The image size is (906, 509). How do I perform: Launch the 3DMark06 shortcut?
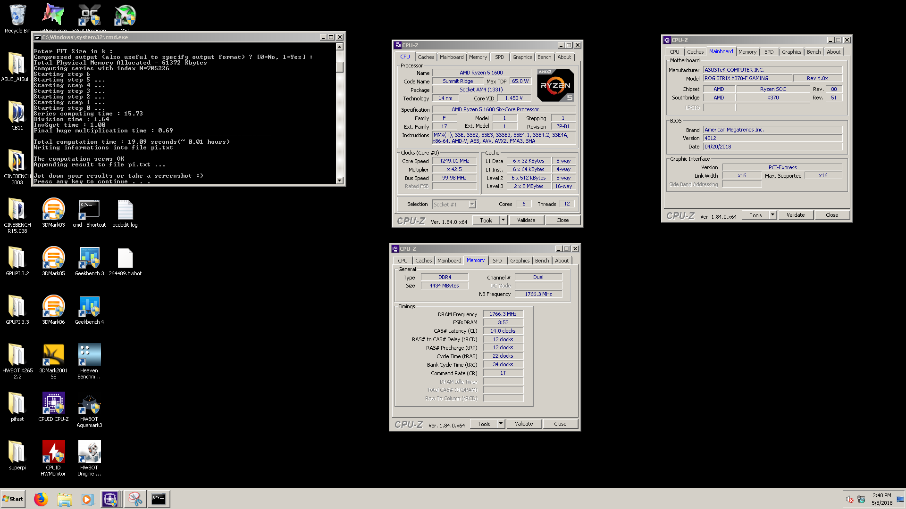point(53,310)
